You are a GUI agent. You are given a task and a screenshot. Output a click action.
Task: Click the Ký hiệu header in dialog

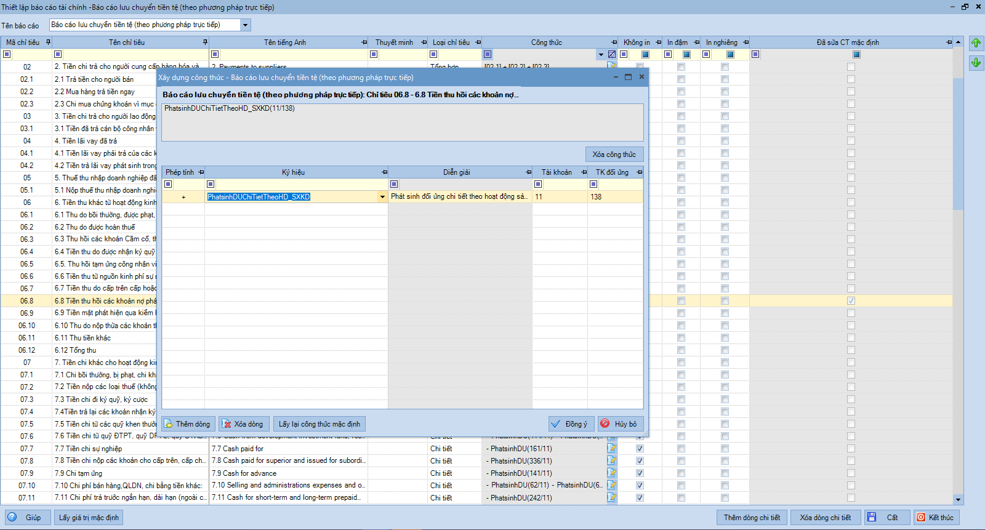point(294,172)
